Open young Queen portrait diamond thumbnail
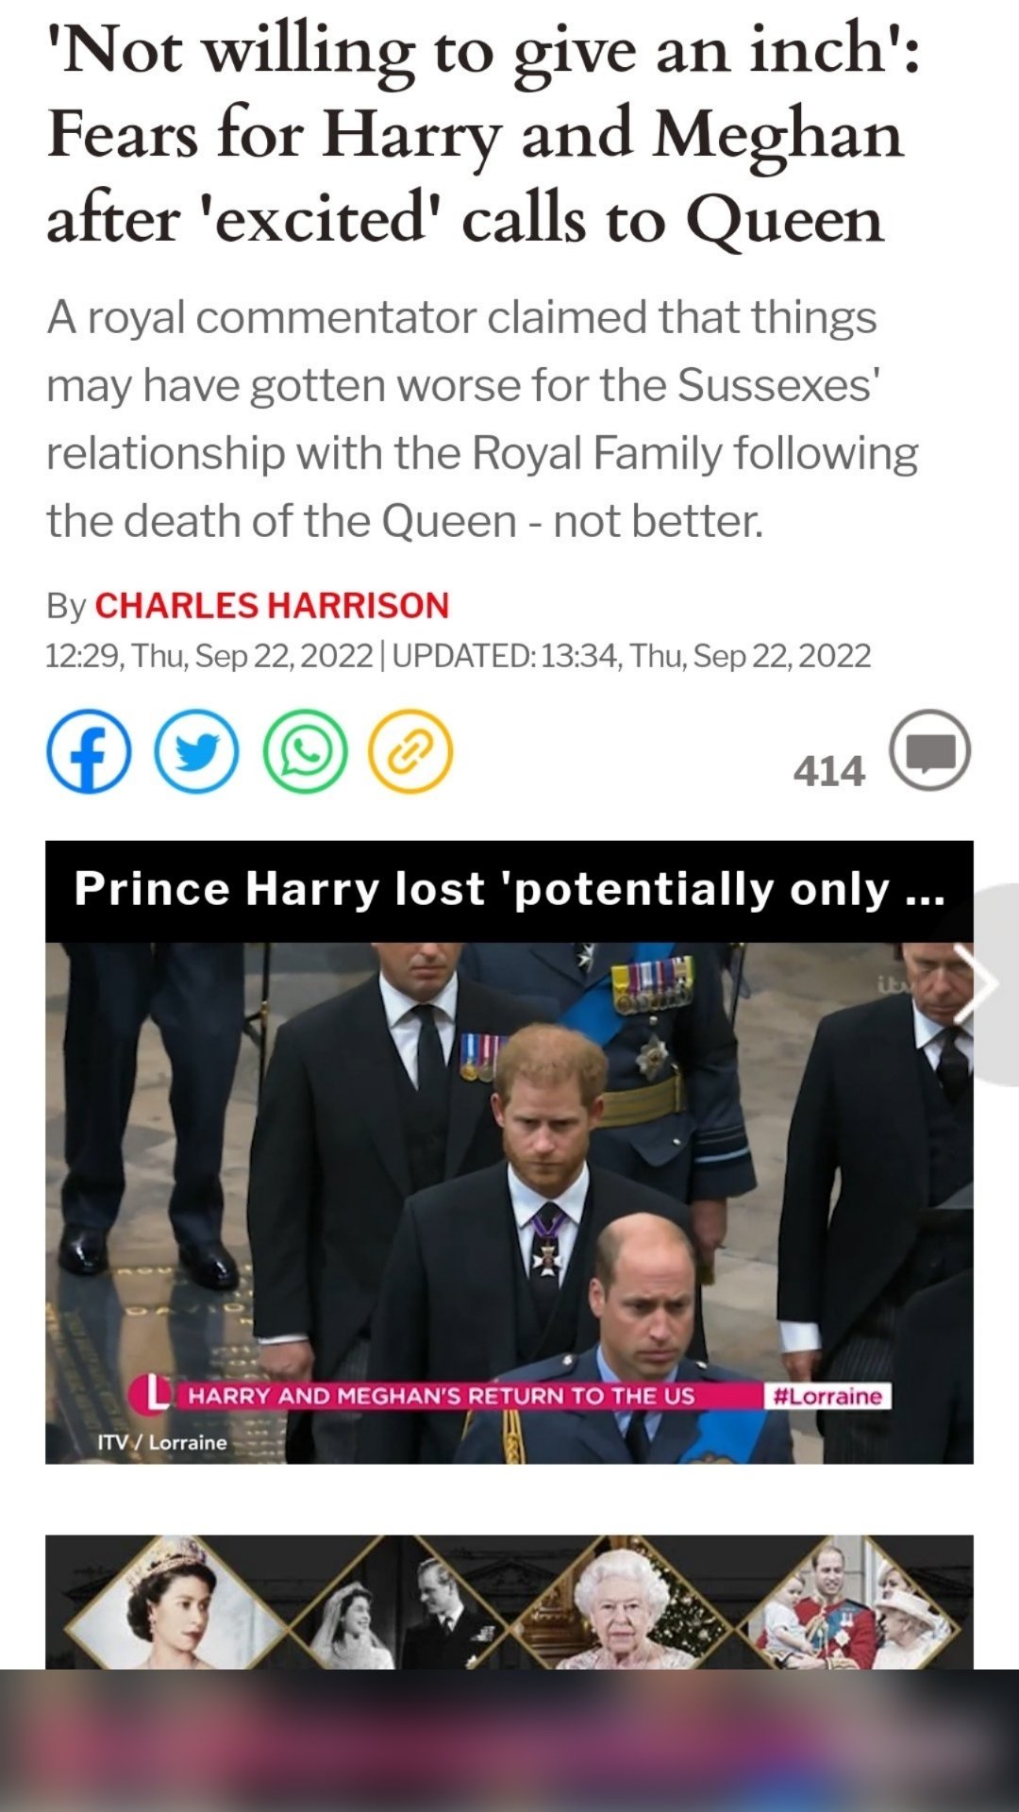Image resolution: width=1019 pixels, height=1812 pixels. [175, 1602]
